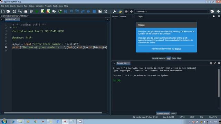Go back with left arrow icon

(x=126, y=11)
